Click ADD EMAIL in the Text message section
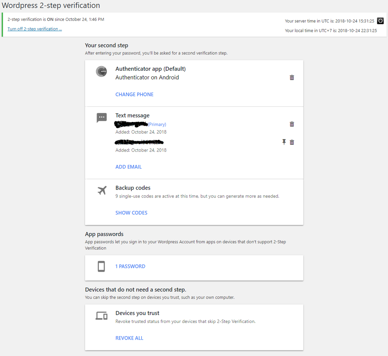 [x=128, y=166]
